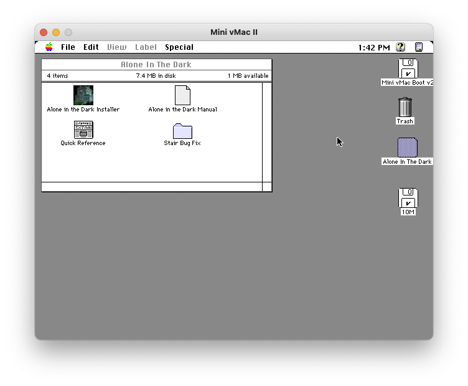Open the Balloon Help menu icon

pyautogui.click(x=401, y=47)
